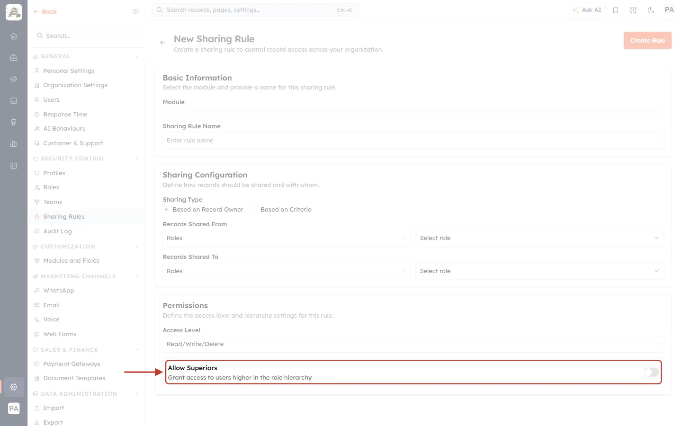Viewport: 682px width, 426px height.
Task: Click the calendar icon in left rail
Action: pyautogui.click(x=14, y=166)
